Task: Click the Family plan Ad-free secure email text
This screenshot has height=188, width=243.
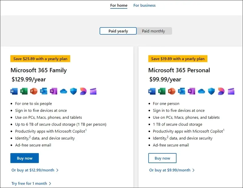Action: point(33,145)
